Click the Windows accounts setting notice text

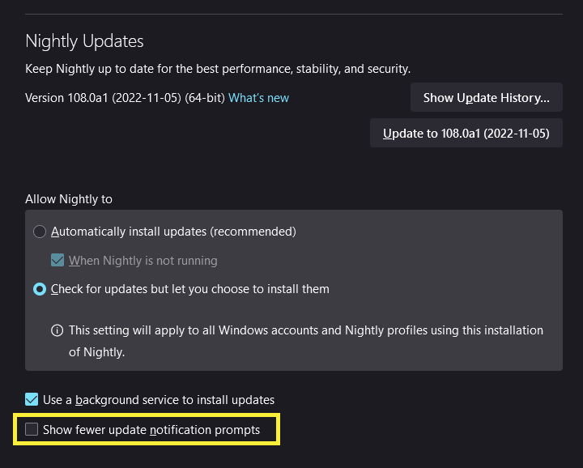[306, 331]
